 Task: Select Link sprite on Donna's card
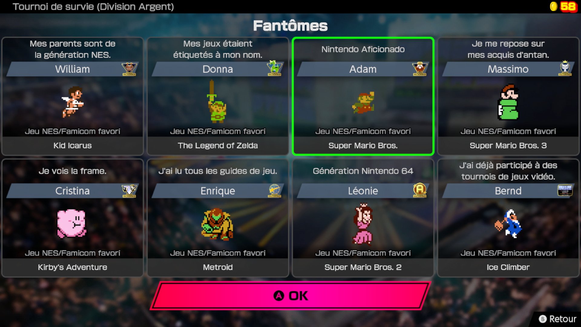217,101
